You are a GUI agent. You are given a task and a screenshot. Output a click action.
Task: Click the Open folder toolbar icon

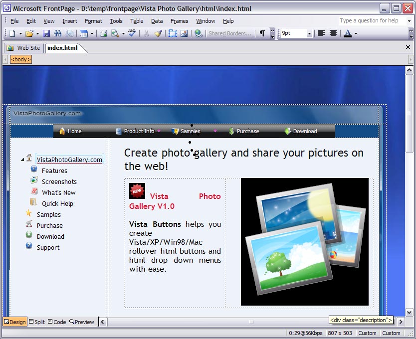tap(29, 33)
